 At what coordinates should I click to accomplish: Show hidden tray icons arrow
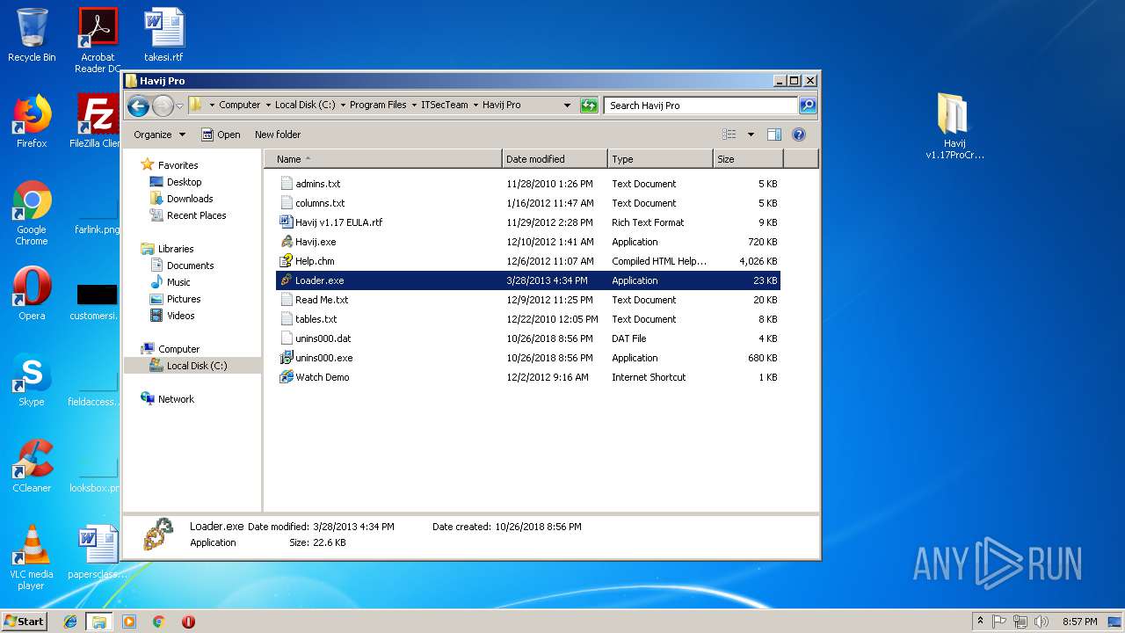tap(981, 621)
